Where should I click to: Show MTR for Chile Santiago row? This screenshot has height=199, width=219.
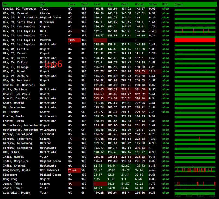point(166,89)
